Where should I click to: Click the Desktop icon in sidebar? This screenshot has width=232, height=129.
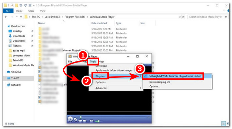tap(10, 31)
